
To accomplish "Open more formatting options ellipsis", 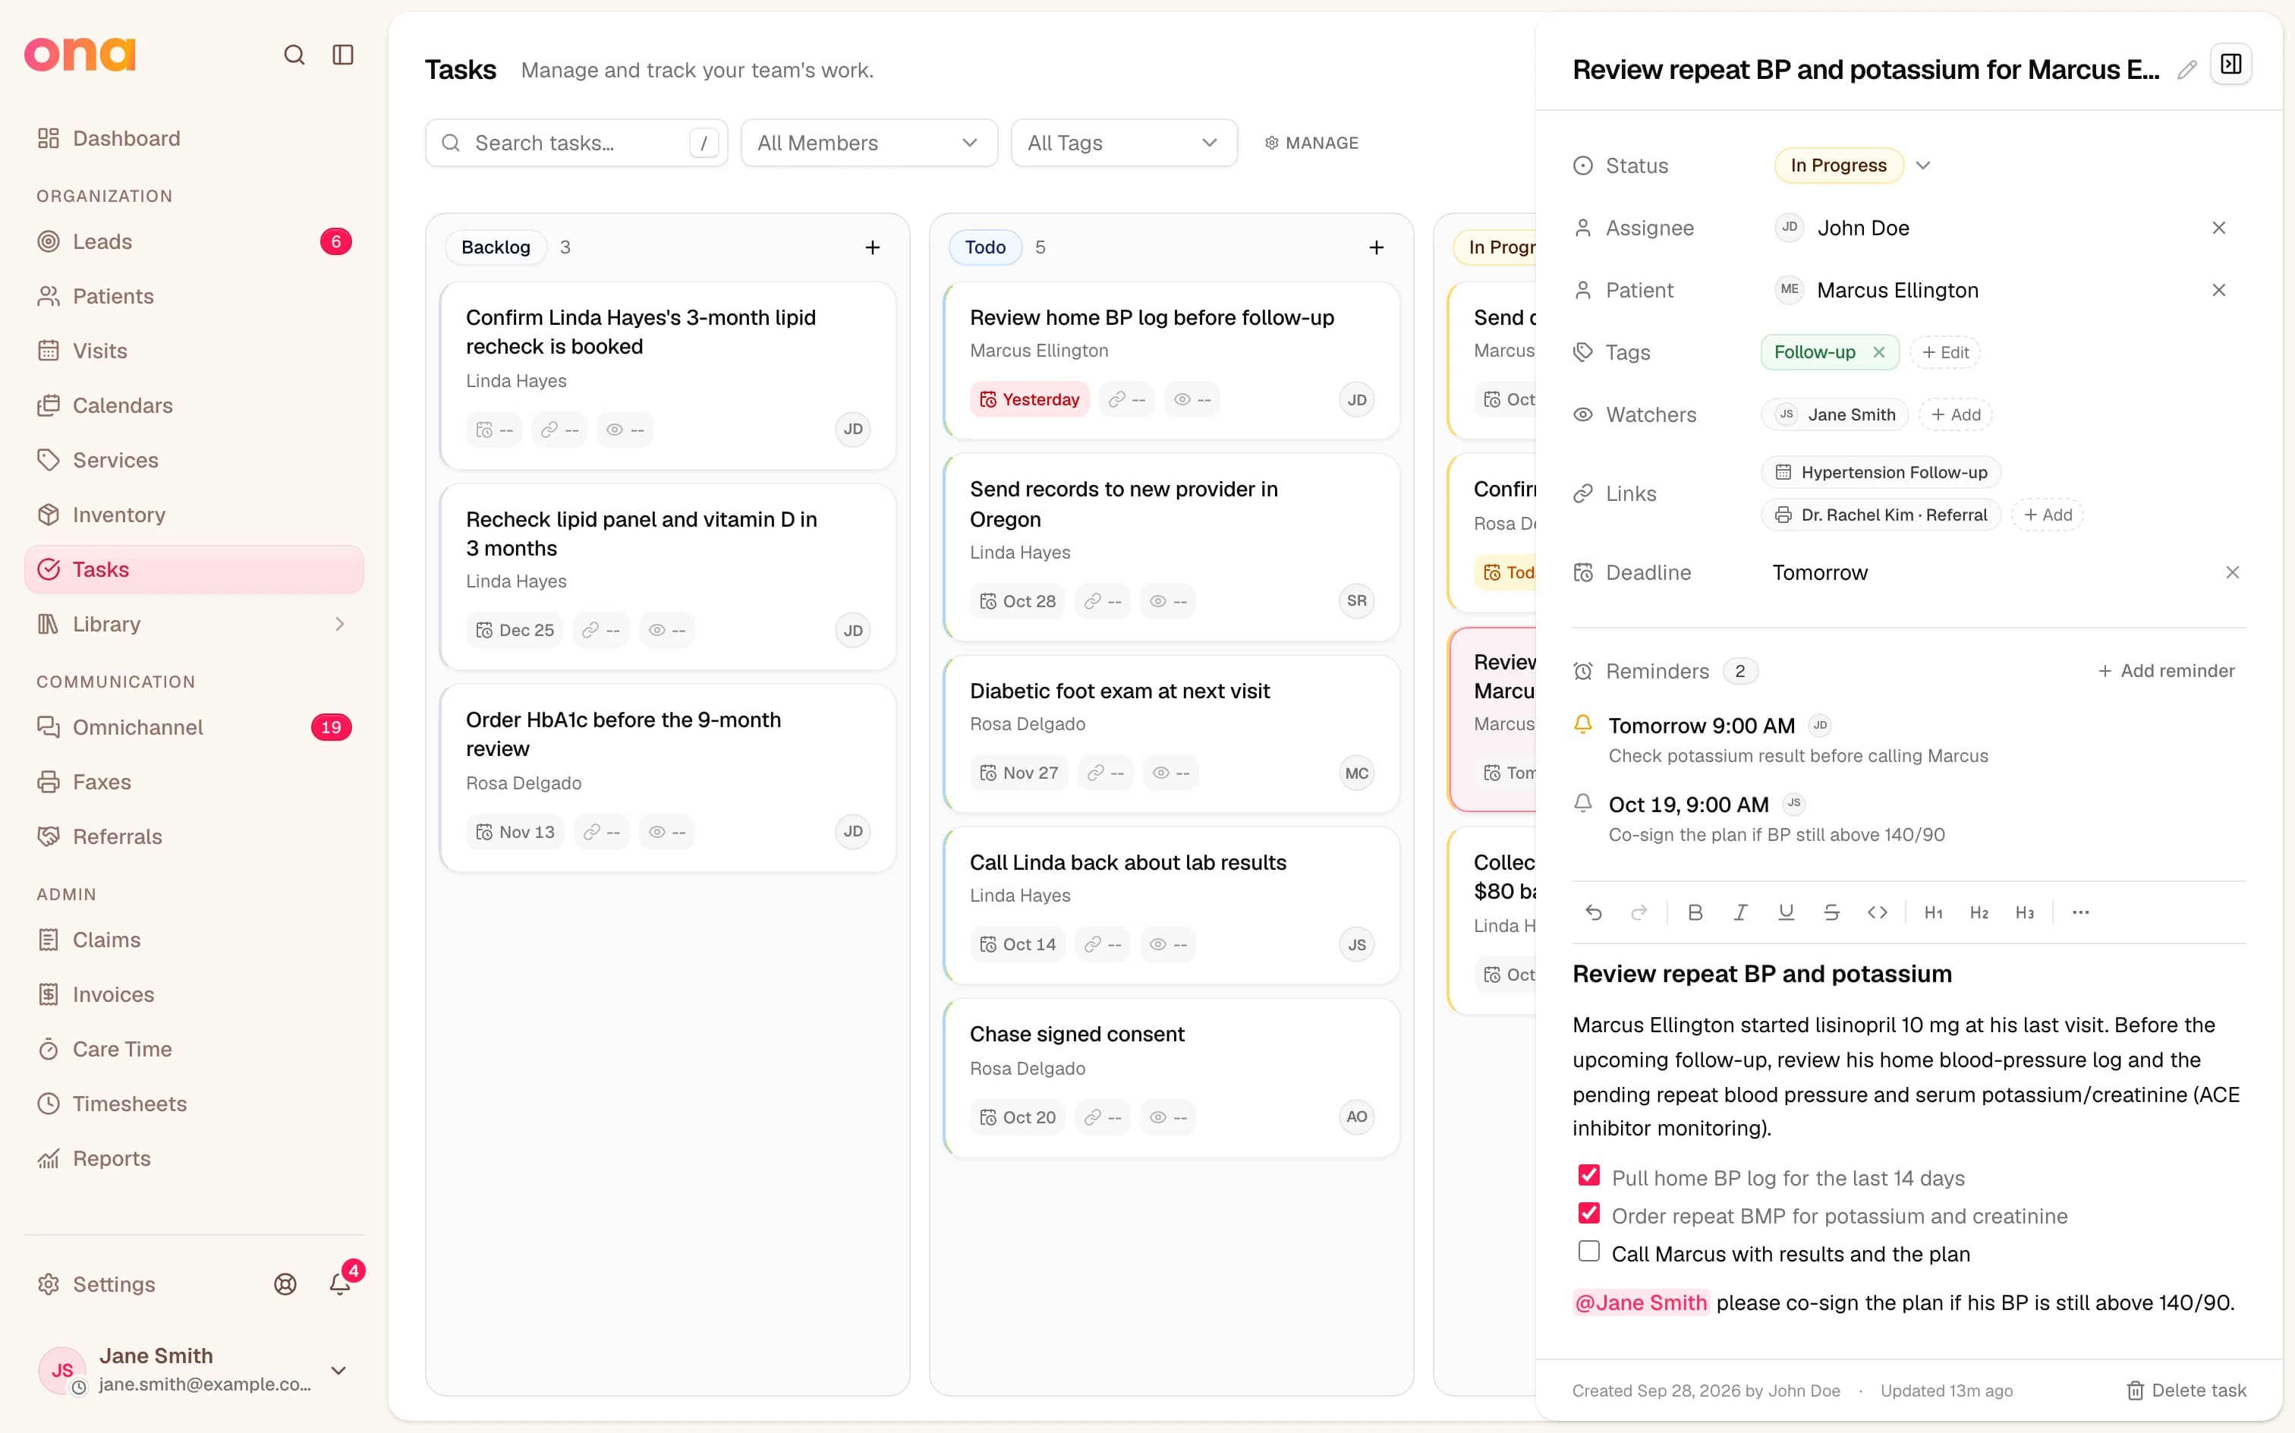I will click(x=2080, y=912).
